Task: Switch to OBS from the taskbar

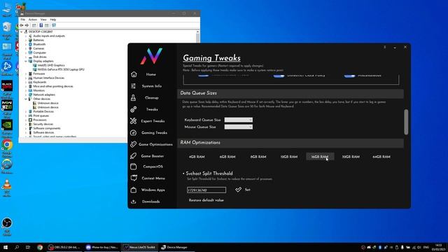Action: [x=64, y=247]
